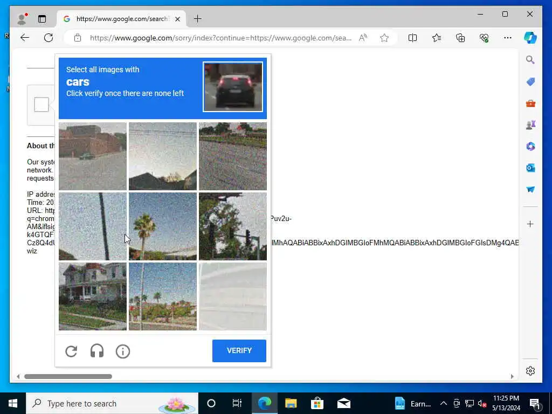This screenshot has height=414, width=552.
Task: Open sidebar search icon
Action: [x=530, y=60]
